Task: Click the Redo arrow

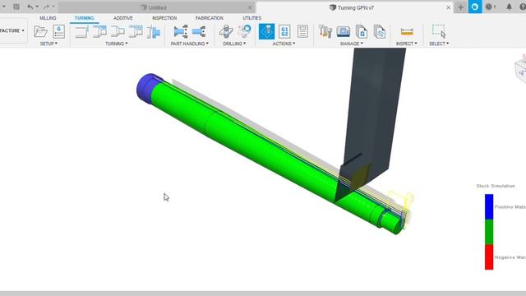Action: pos(47,7)
